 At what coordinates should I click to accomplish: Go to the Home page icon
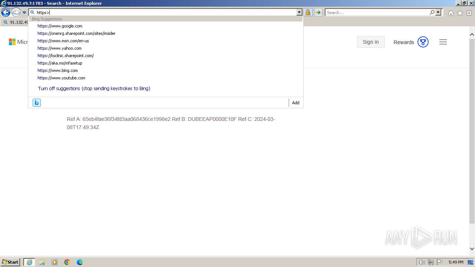click(451, 13)
